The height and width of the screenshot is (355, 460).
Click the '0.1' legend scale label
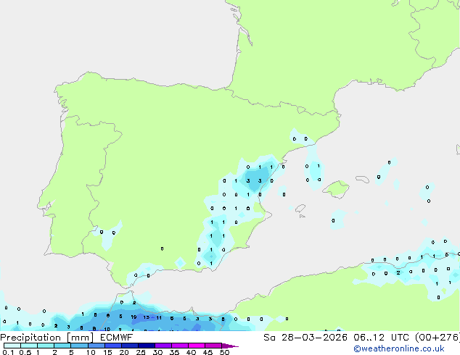[x=8, y=352]
